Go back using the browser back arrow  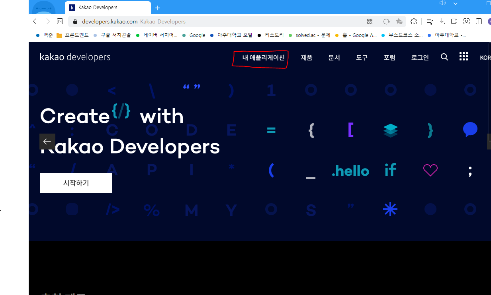coord(35,21)
